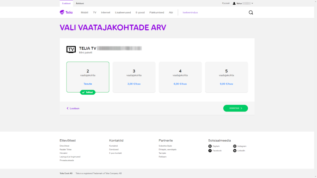The image size is (317, 178).
Task: Click the Facebook icon in footer
Action: click(x=210, y=151)
